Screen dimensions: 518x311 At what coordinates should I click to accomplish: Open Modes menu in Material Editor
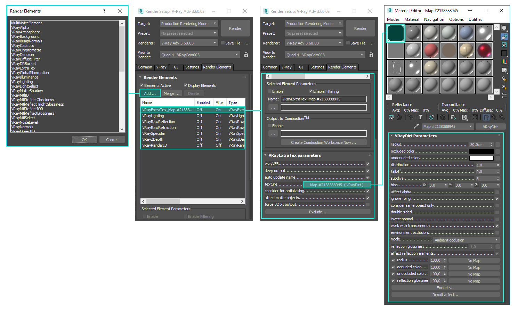(x=393, y=19)
